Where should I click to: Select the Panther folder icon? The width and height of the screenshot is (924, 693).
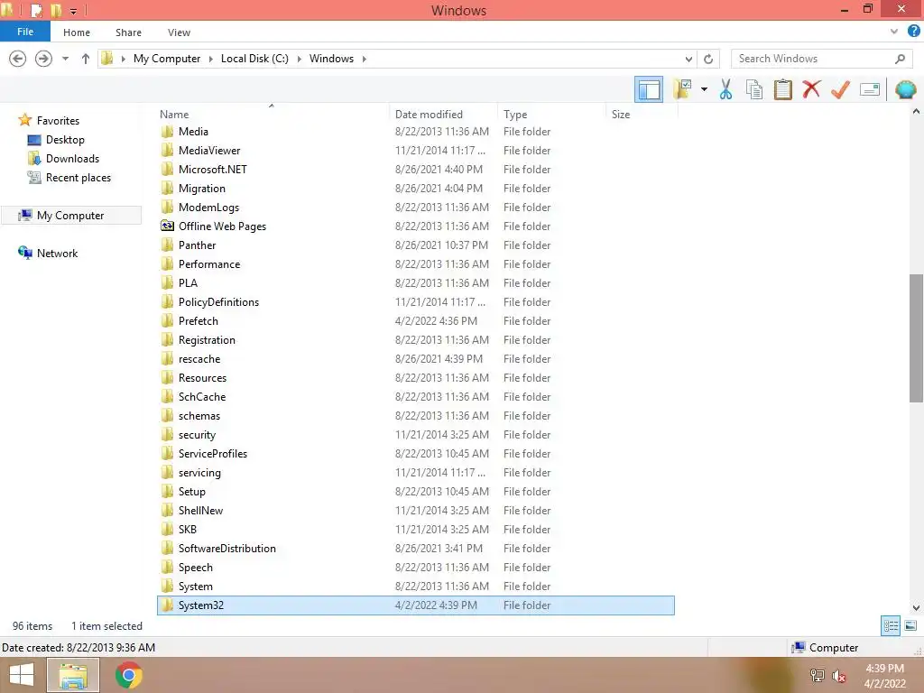pyautogui.click(x=167, y=245)
